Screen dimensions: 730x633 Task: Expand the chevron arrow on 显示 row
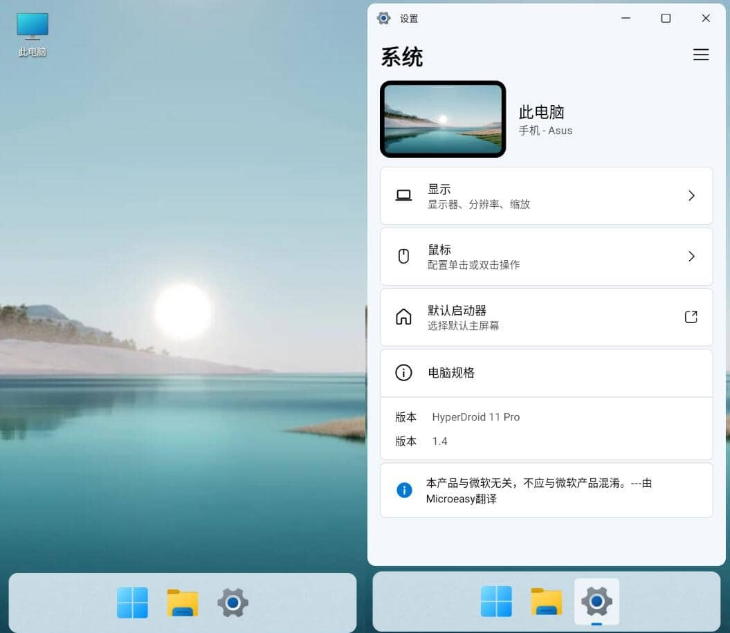coord(691,196)
